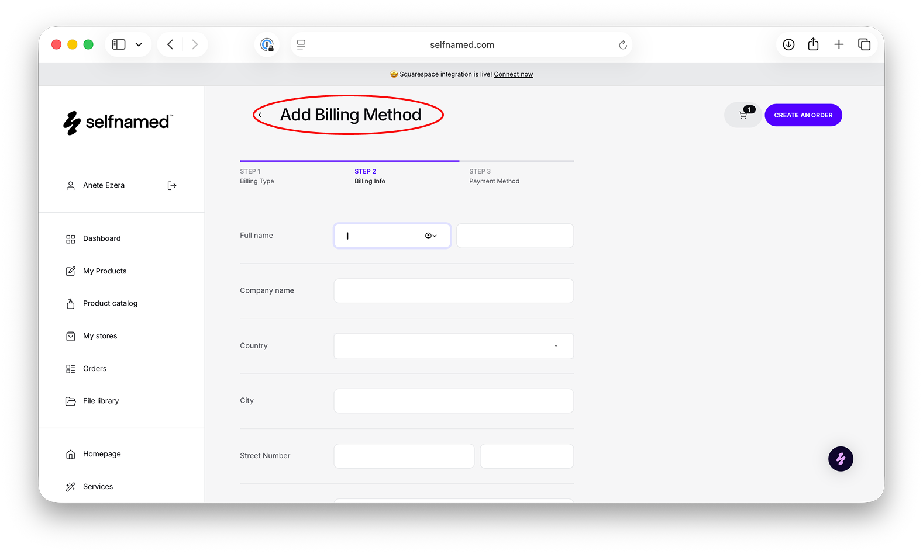Screen dimensions: 923x554
Task: Show reader view icon in address bar
Action: coord(301,44)
